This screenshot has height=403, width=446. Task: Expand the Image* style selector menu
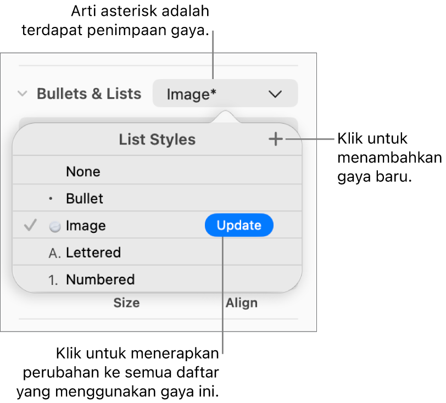224,93
